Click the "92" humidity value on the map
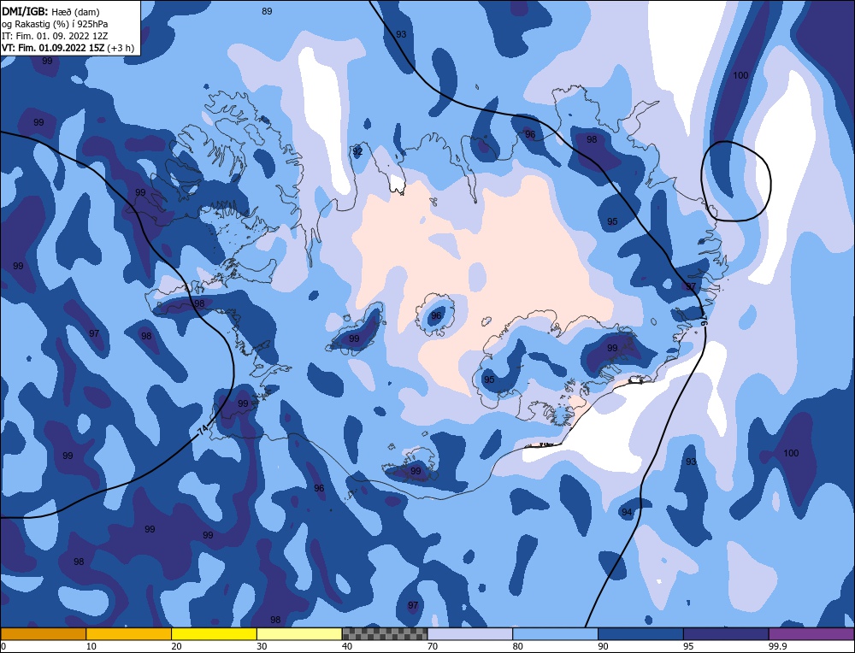The height and width of the screenshot is (653, 855). pyautogui.click(x=357, y=151)
